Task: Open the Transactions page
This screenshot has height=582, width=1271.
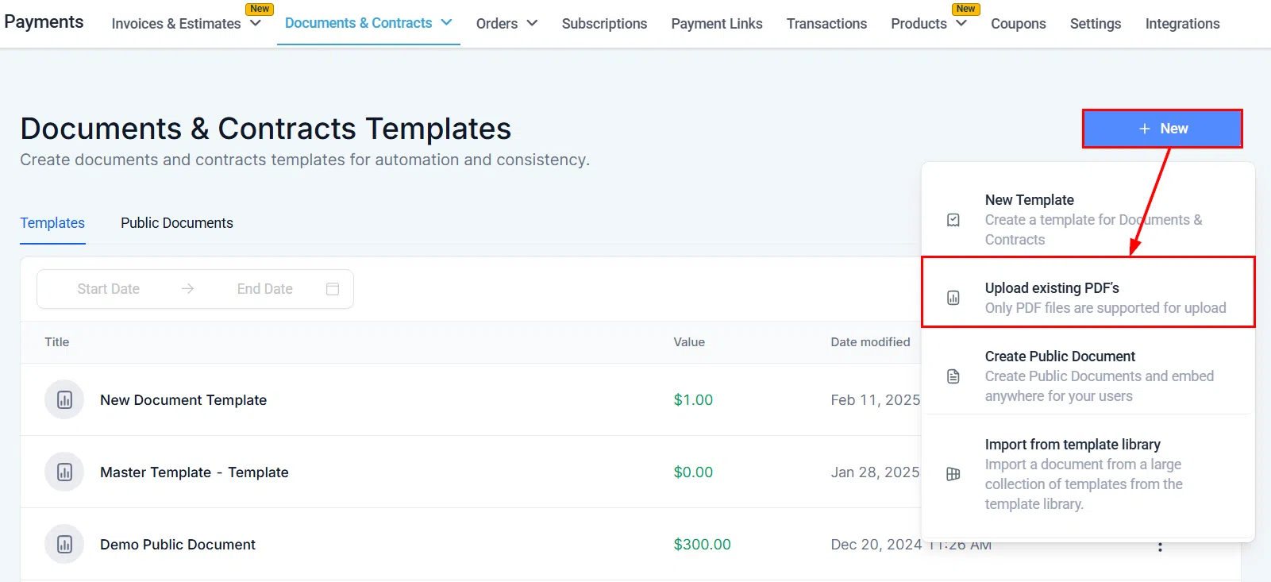Action: [x=826, y=23]
